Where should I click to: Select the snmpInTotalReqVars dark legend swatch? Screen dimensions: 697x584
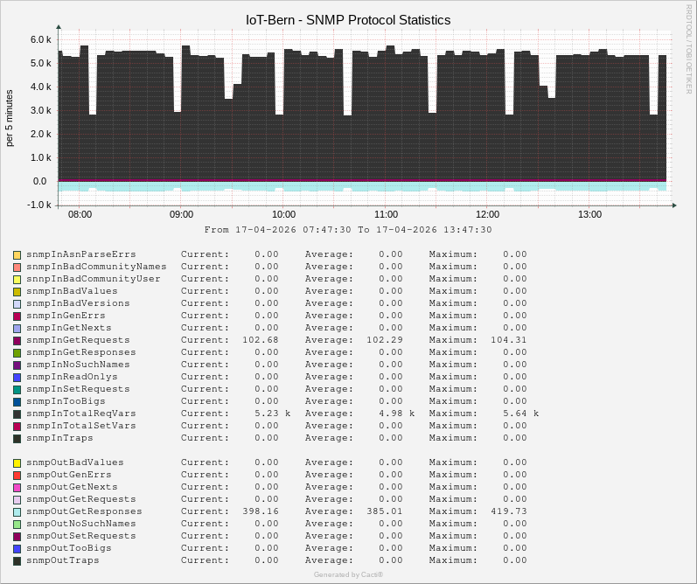pos(17,414)
